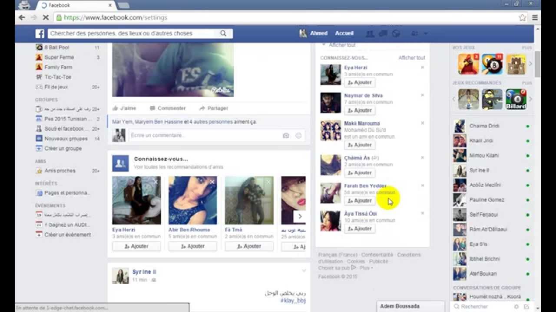Click Ajouter for Naymar de Silva
Image resolution: width=556 pixels, height=312 pixels.
click(360, 110)
